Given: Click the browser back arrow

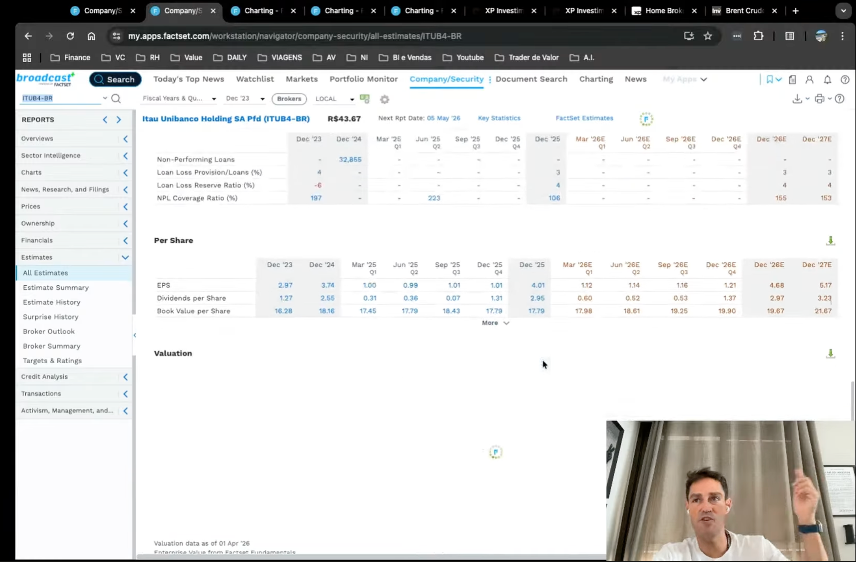Looking at the screenshot, I should (x=28, y=36).
